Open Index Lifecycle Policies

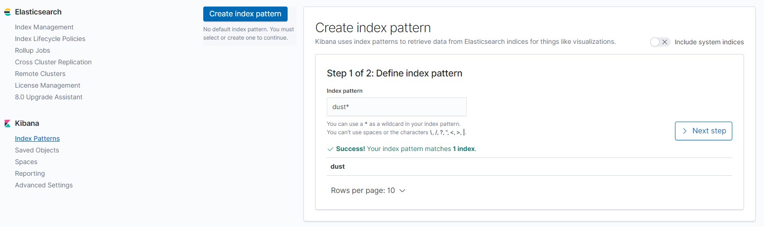50,39
